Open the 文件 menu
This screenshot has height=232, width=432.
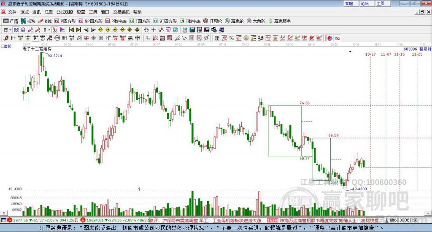click(x=12, y=12)
